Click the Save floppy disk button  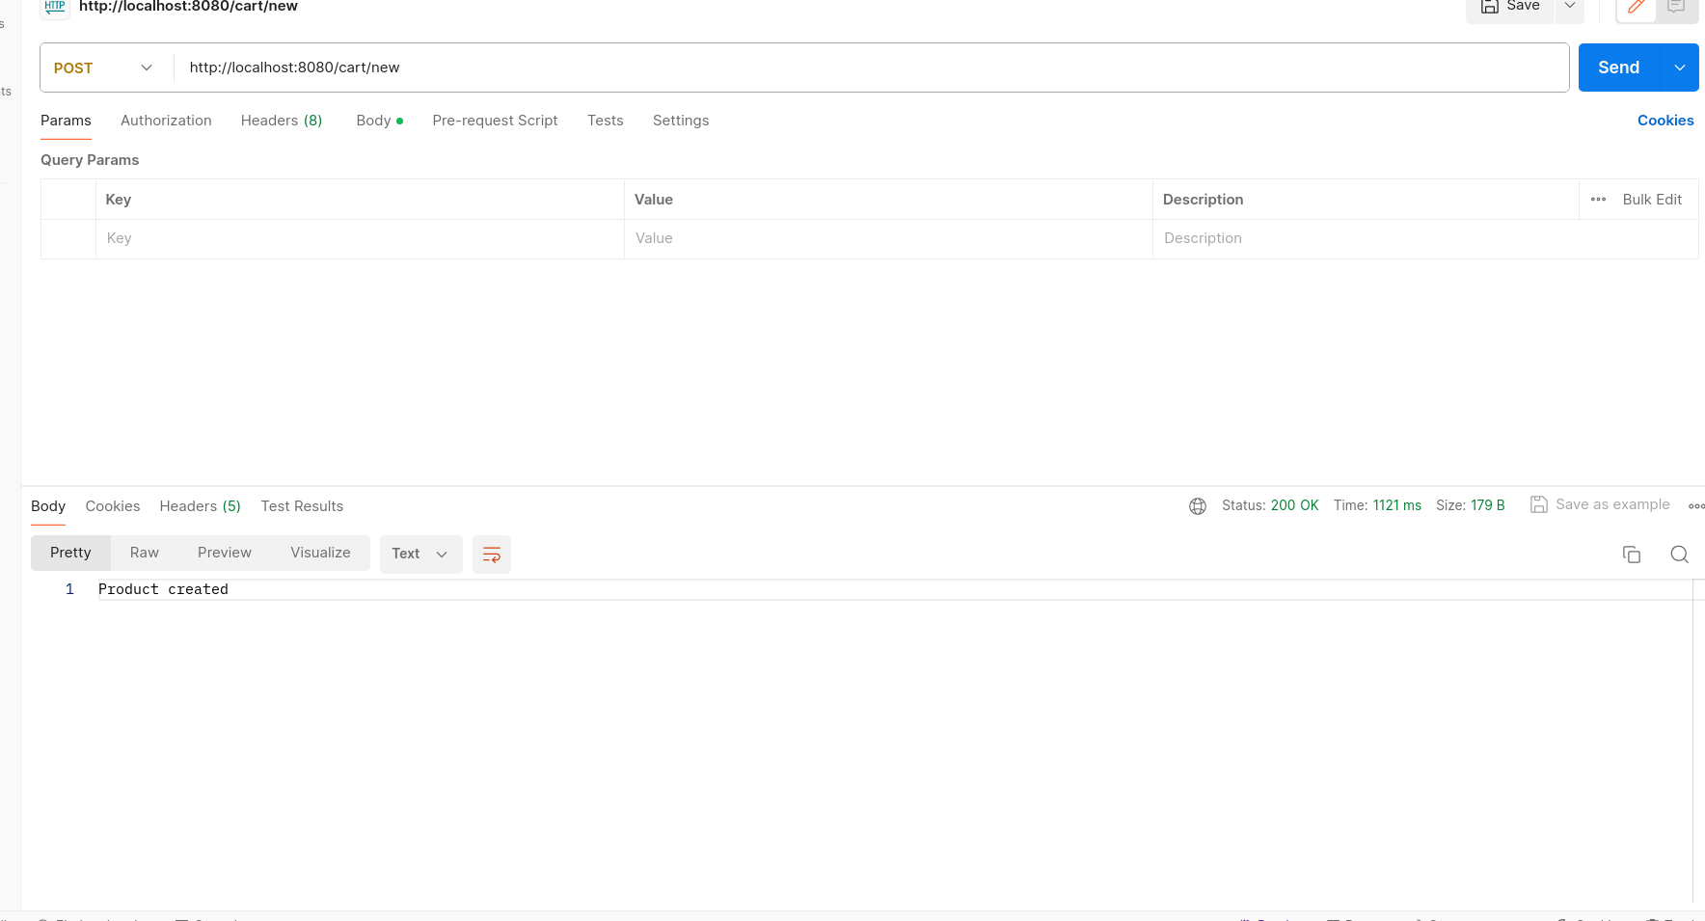click(1510, 8)
